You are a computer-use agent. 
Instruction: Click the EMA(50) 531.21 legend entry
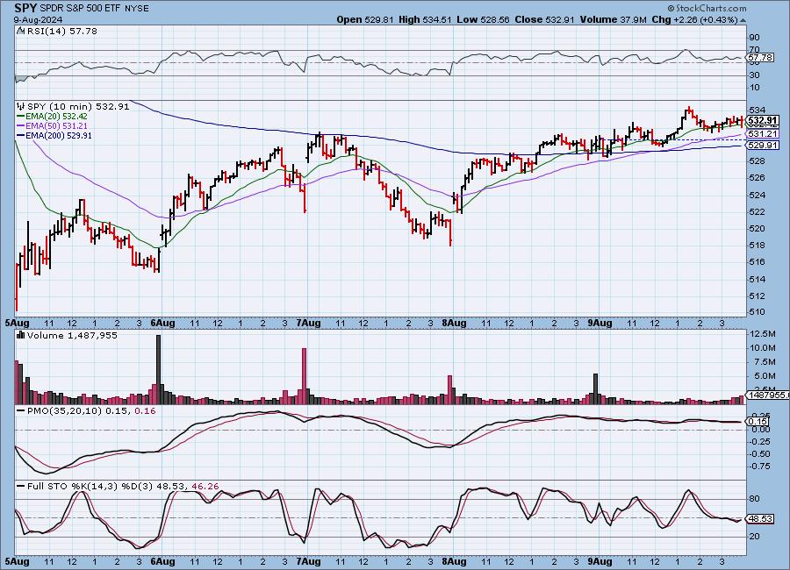tap(56, 126)
